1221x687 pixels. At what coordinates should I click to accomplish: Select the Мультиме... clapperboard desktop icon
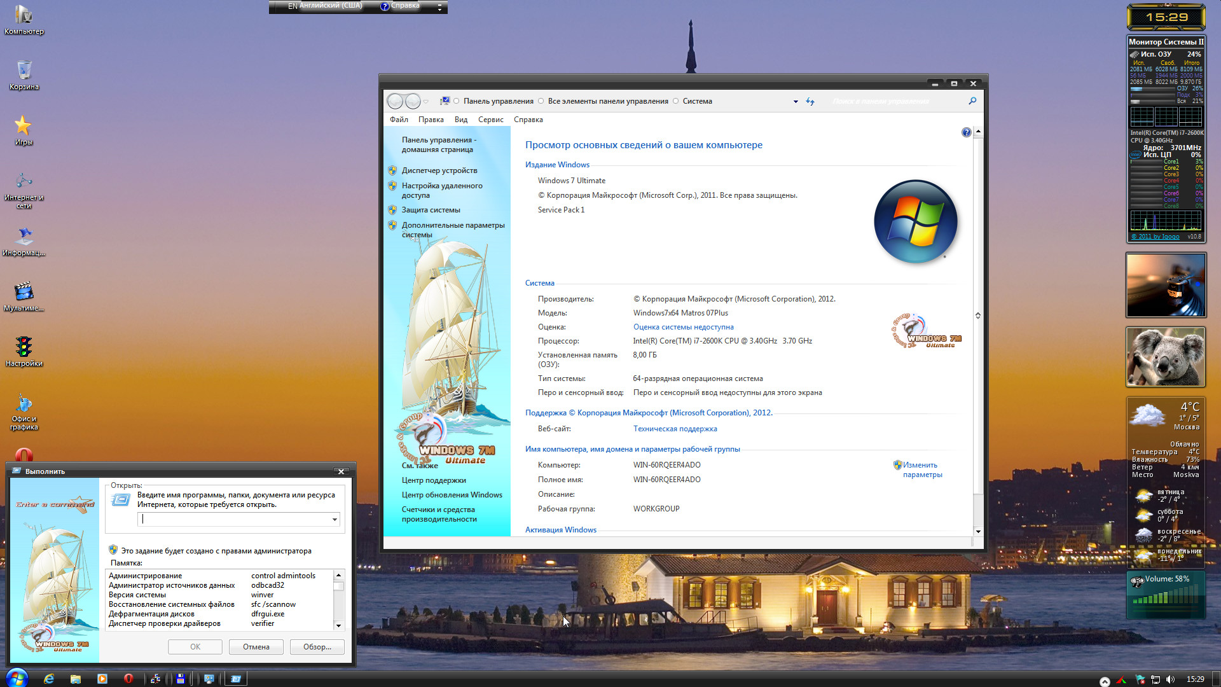(24, 296)
